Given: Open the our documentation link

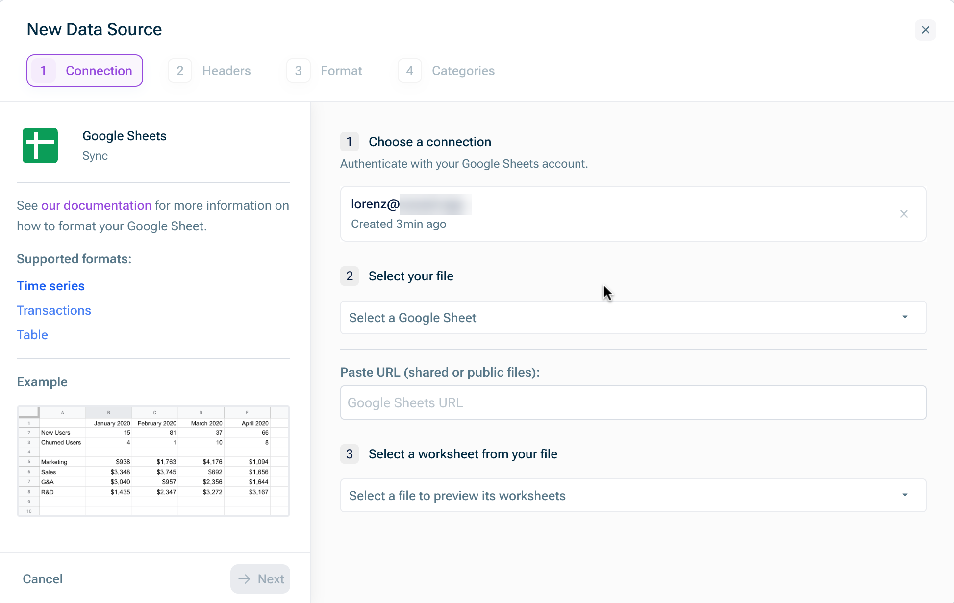Looking at the screenshot, I should (96, 205).
